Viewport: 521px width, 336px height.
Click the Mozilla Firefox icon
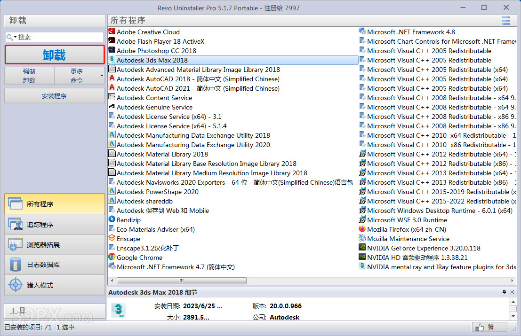362,229
